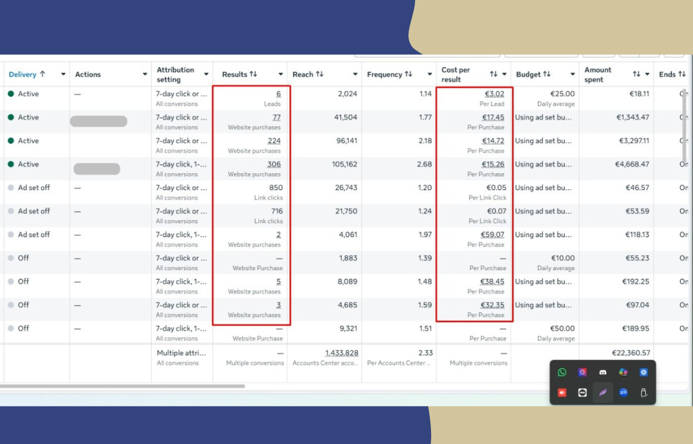Open the purple feather tray icon

(603, 393)
